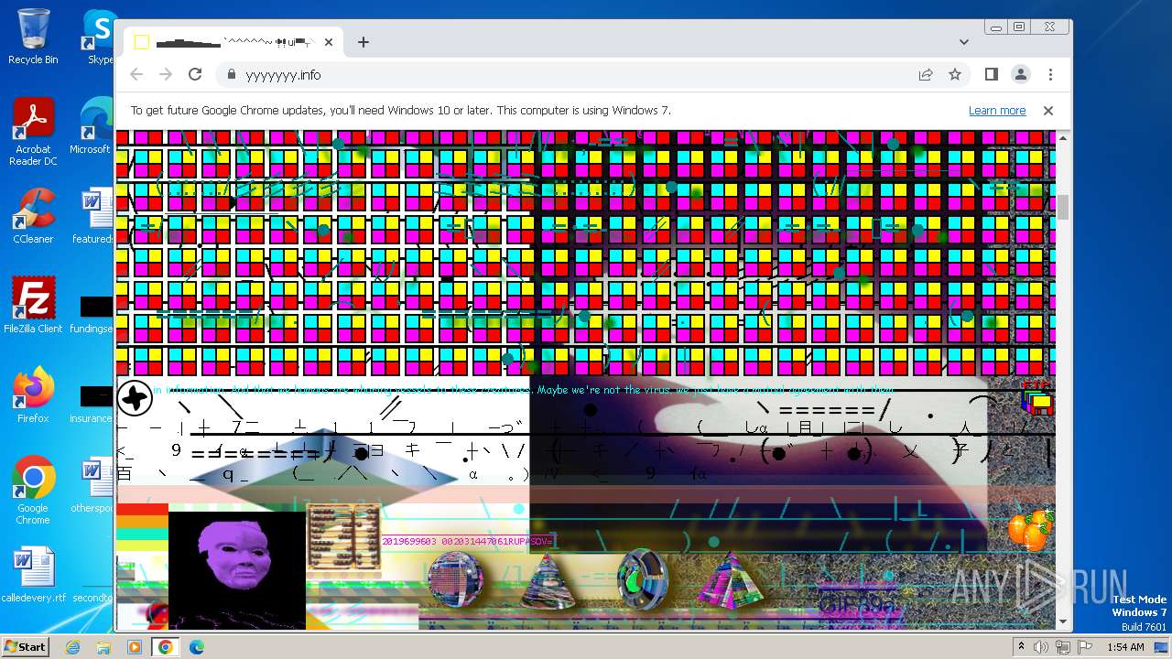1172x659 pixels.
Task: Open the Action Center flag icon
Action: click(x=1083, y=647)
